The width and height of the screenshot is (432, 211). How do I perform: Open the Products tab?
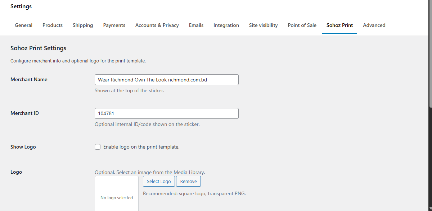tap(53, 25)
